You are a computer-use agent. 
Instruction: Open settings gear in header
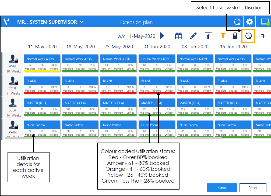tap(250, 22)
